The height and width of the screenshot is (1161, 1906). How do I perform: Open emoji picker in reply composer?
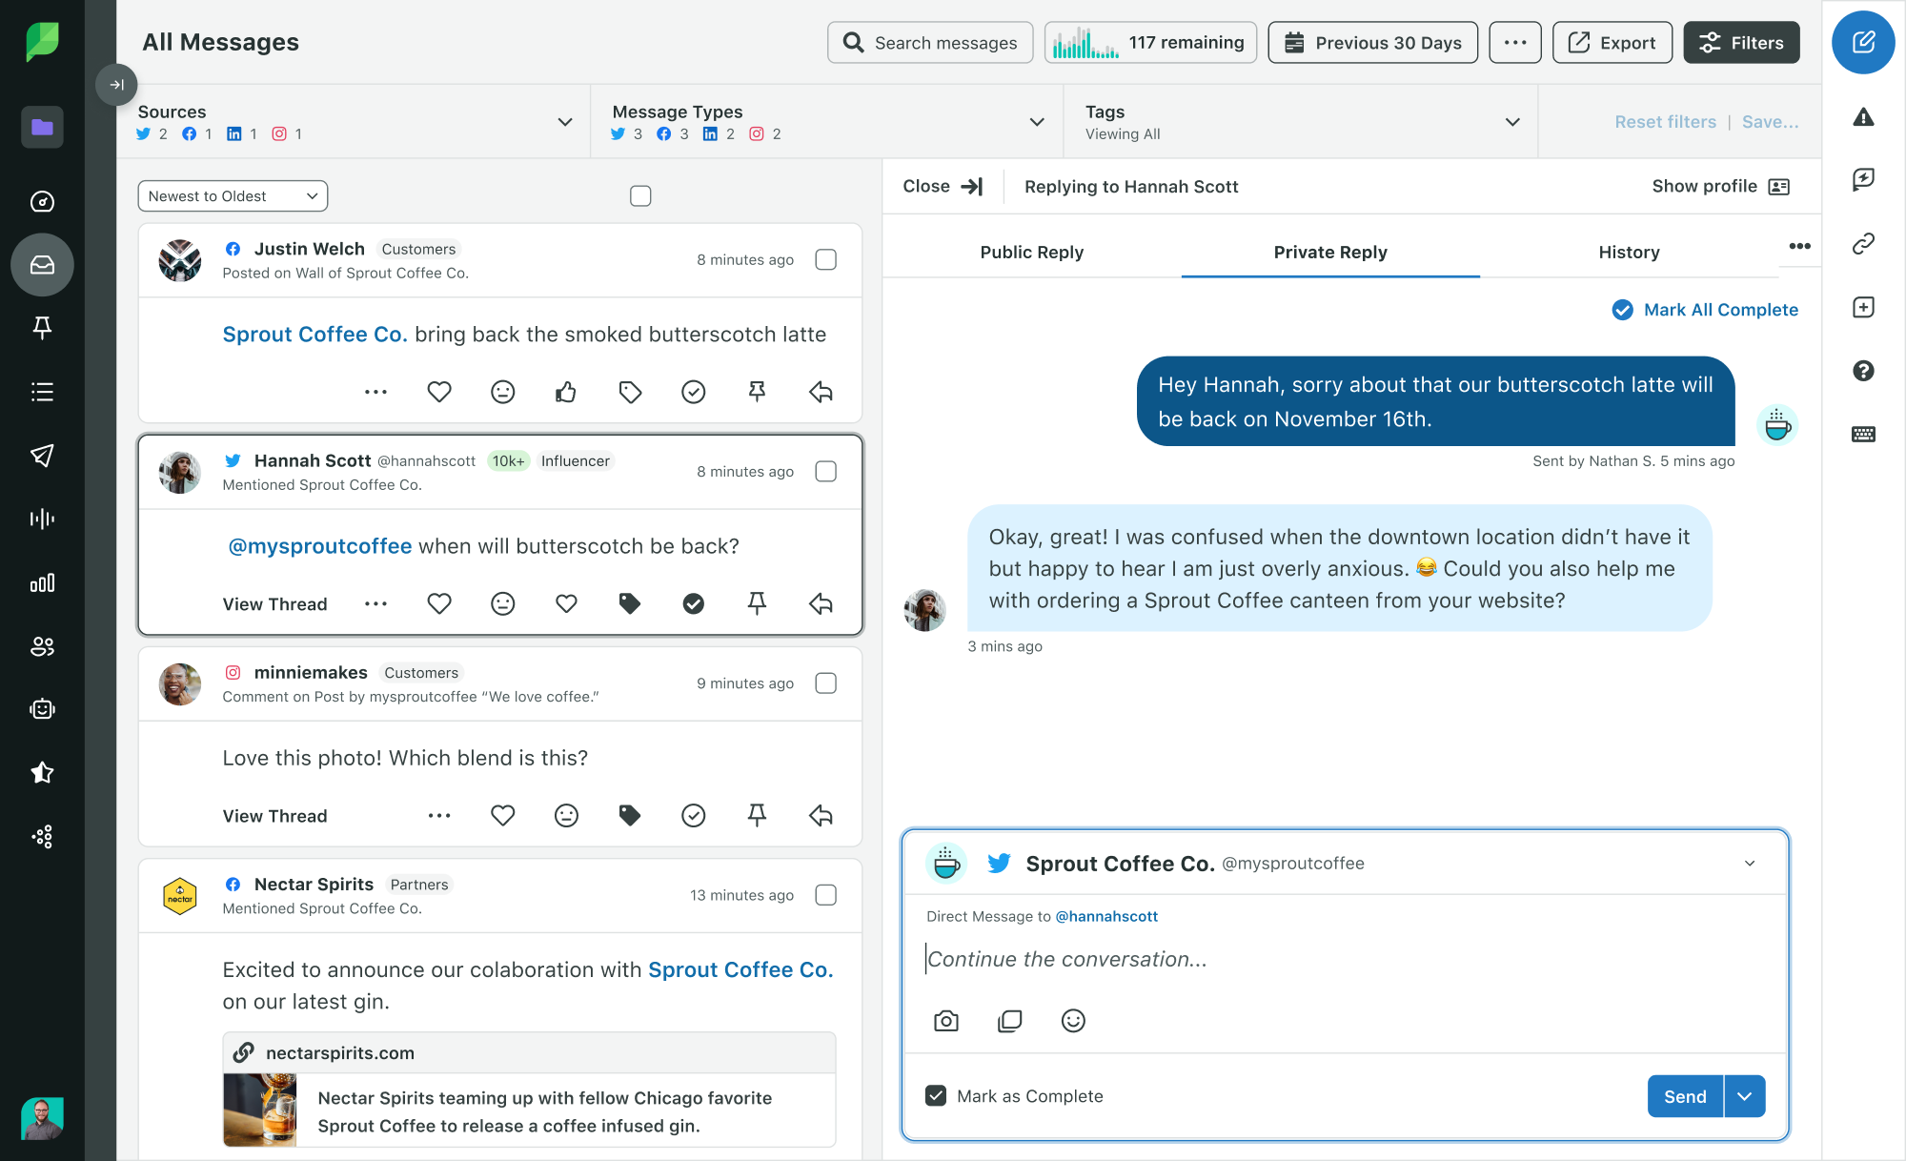pyautogui.click(x=1073, y=1021)
